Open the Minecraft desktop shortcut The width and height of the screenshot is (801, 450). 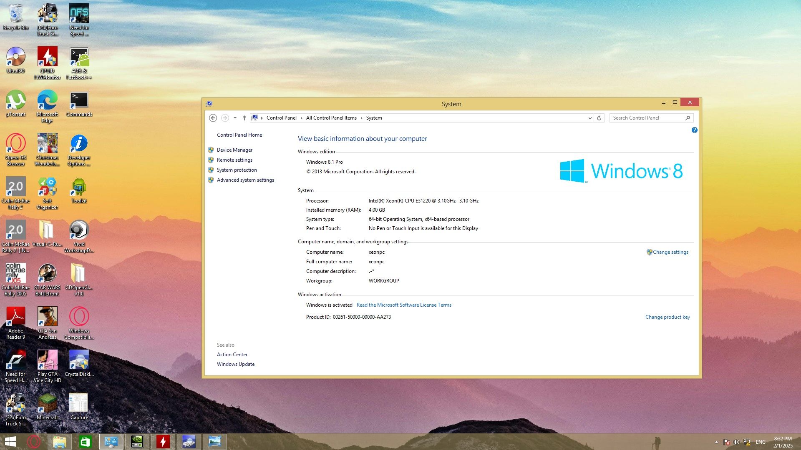click(47, 407)
